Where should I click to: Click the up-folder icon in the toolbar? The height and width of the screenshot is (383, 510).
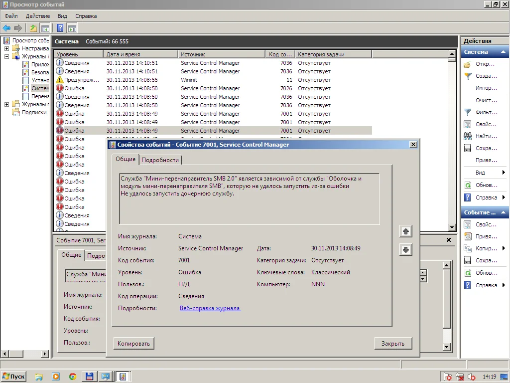(x=33, y=28)
